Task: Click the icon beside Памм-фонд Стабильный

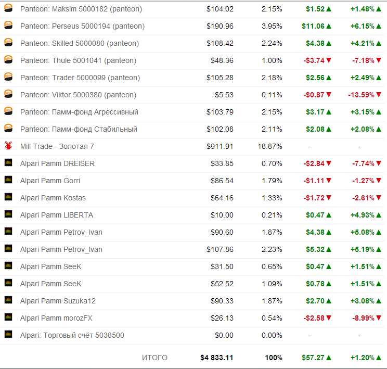Action: pos(8,129)
